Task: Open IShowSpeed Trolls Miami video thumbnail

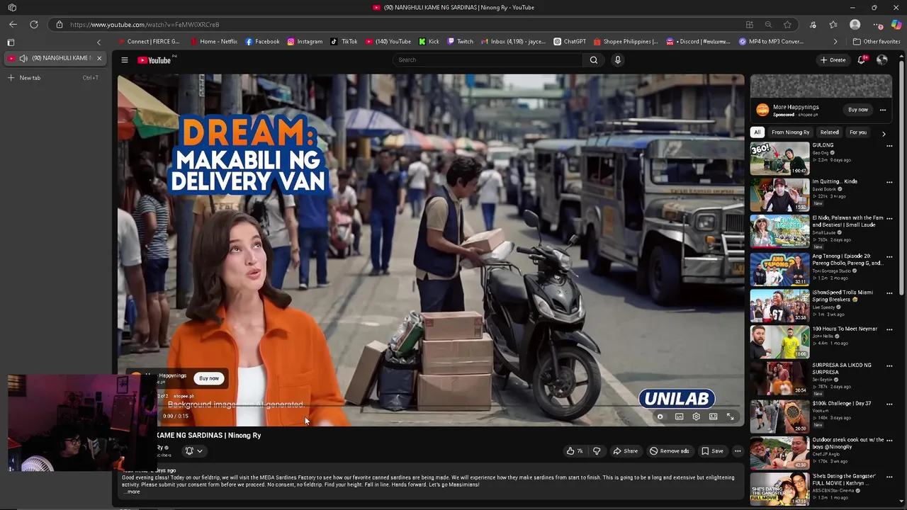Action: pos(779,306)
